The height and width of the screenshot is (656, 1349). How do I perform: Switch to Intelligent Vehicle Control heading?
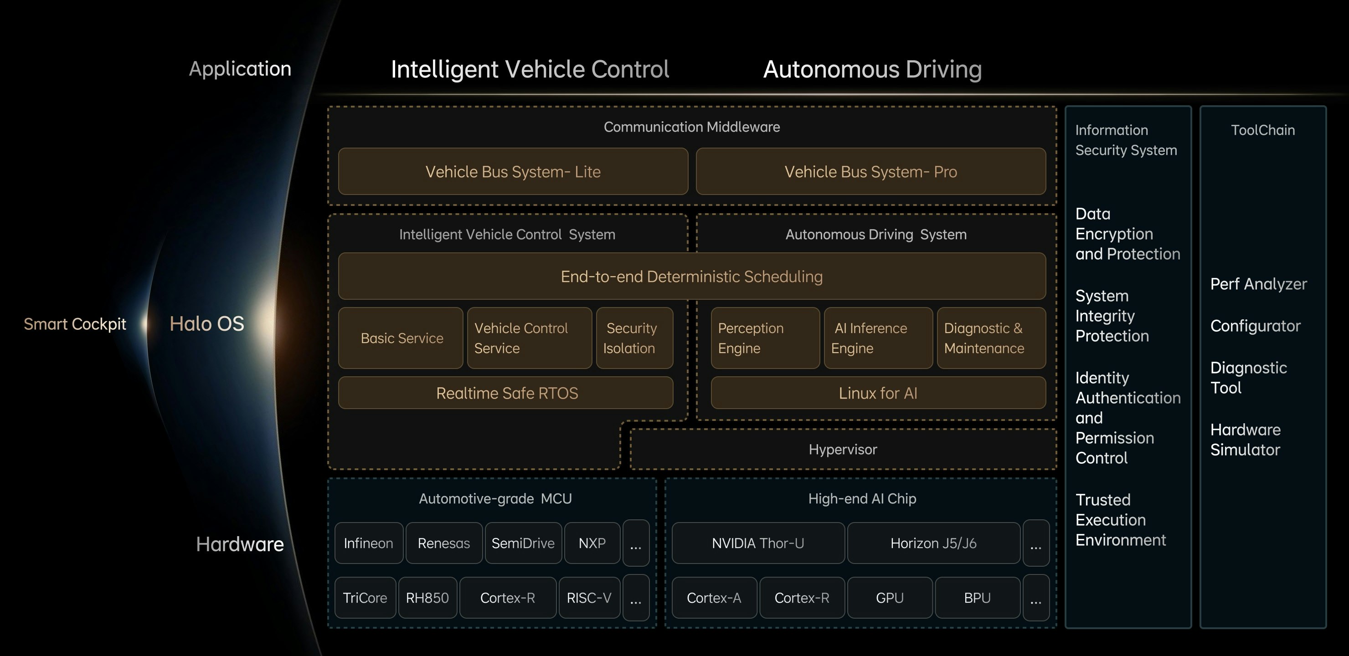click(x=530, y=70)
